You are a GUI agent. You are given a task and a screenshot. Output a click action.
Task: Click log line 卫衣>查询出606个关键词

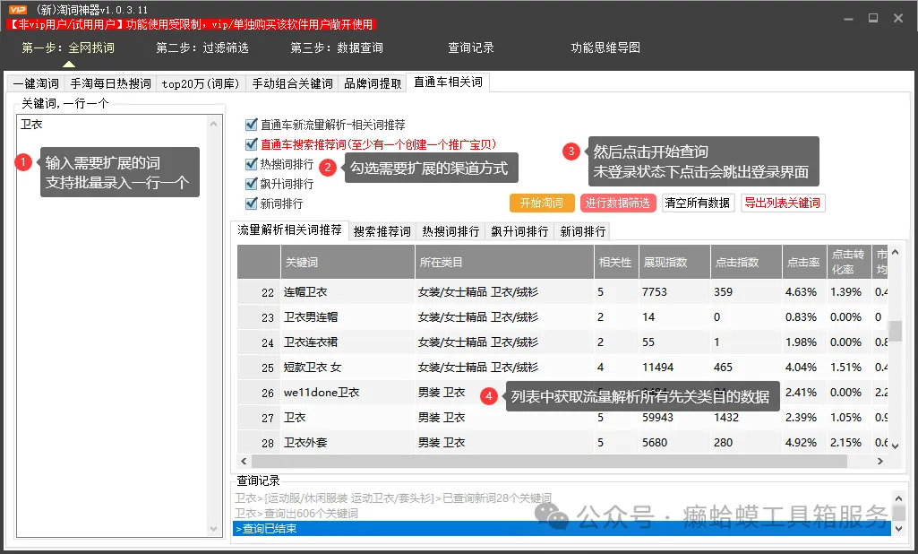click(296, 514)
